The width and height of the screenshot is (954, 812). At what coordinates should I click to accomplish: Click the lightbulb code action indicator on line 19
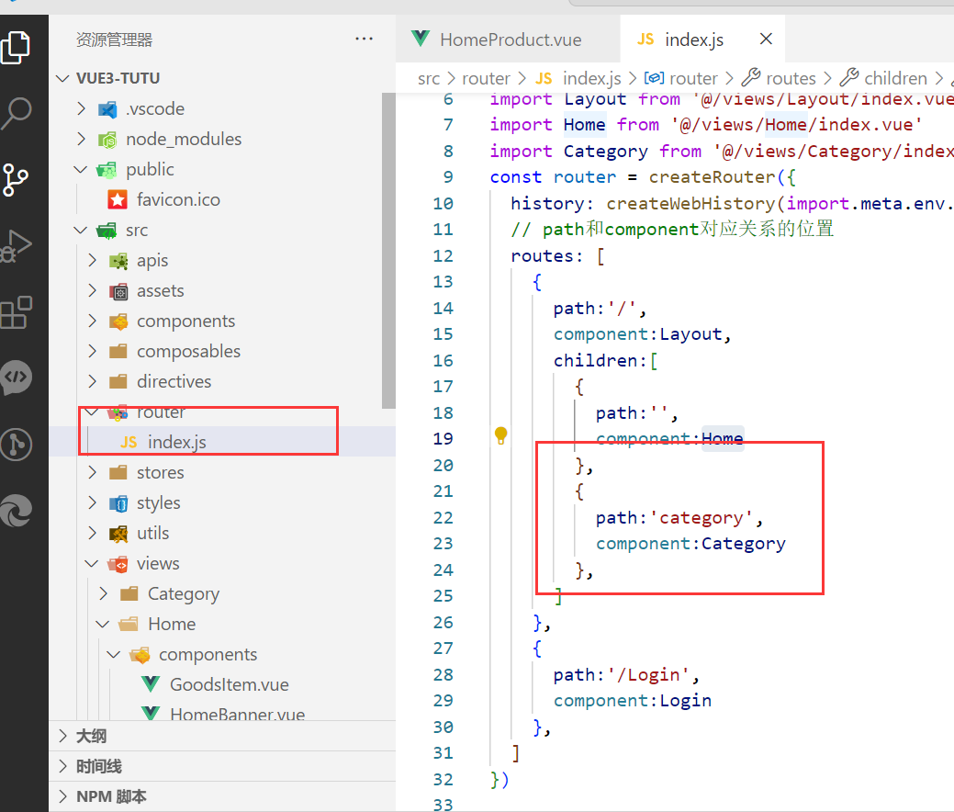click(500, 434)
